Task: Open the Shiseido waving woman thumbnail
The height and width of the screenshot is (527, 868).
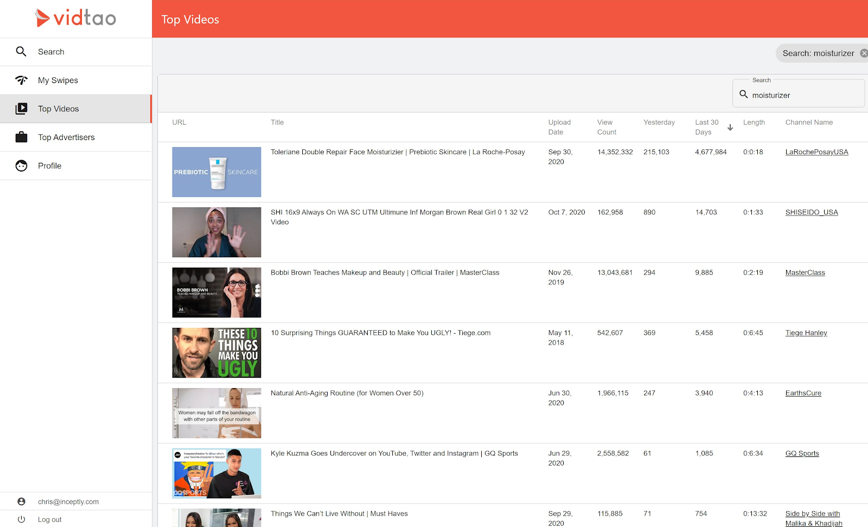Action: (216, 232)
